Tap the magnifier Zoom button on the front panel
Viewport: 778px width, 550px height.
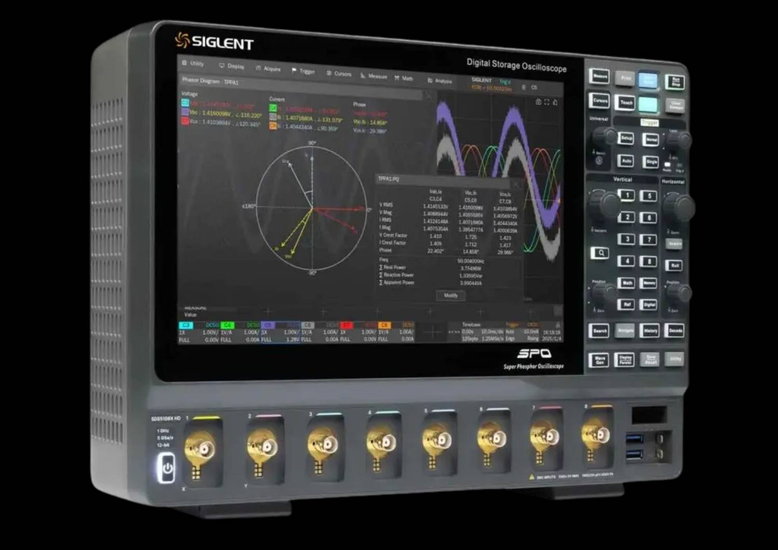tap(600, 253)
